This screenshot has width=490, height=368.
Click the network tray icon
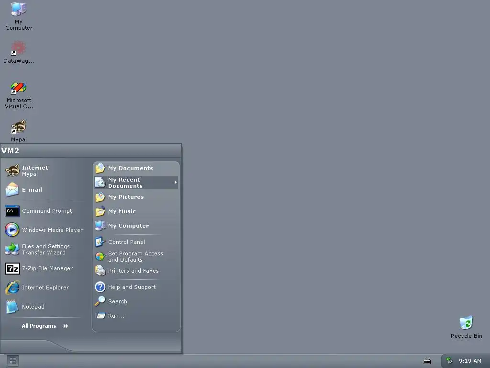click(449, 361)
